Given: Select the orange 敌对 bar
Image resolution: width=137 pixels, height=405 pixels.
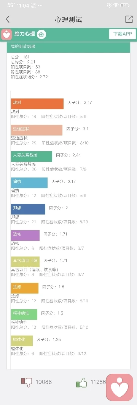Looking at the screenshot, I should [x=37, y=103].
